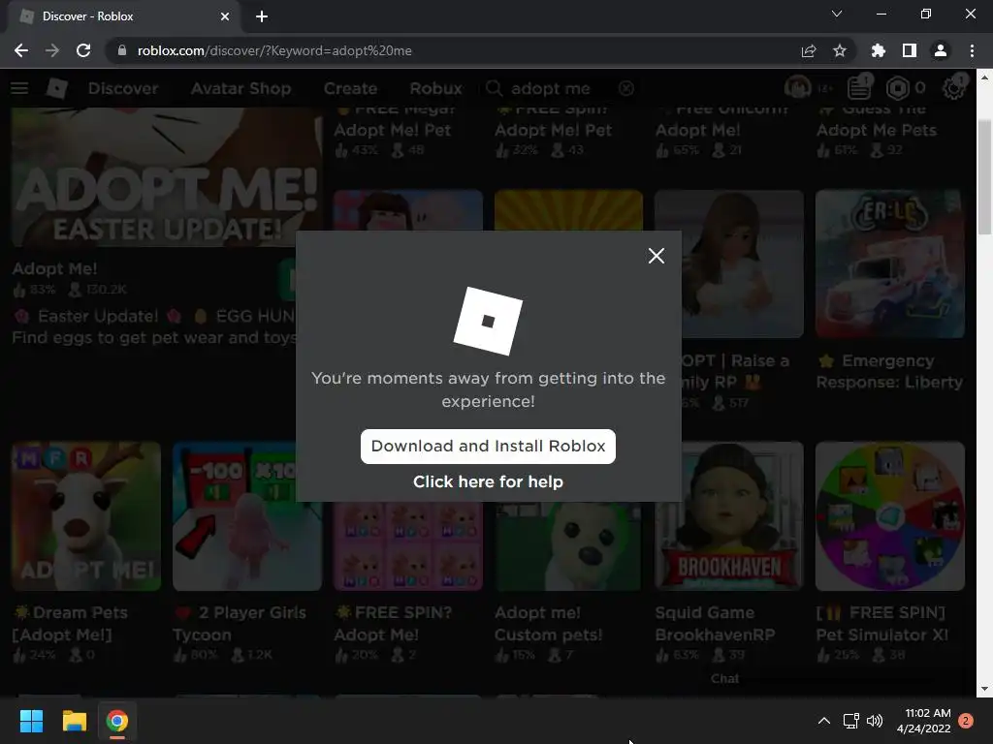Open volume control tray icon
Screen dimensions: 993x744
(x=875, y=721)
